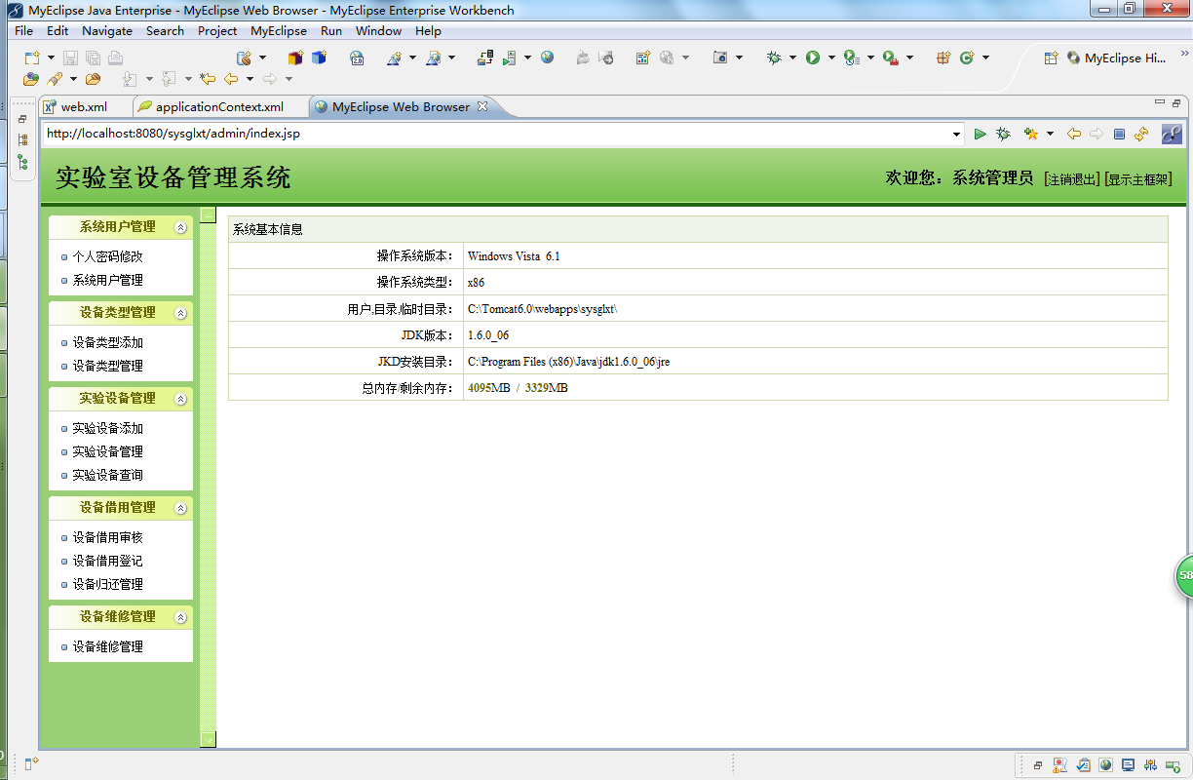Screen dimensions: 1193x780
Task: Click the status bar fast view icon at bottom left
Action: pyautogui.click(x=31, y=762)
